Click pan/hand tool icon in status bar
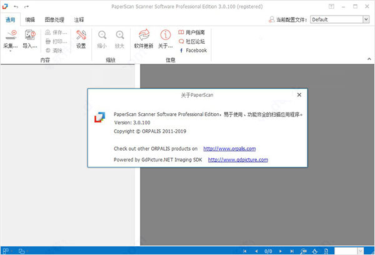Screen dimensions: 375x255 315,251
